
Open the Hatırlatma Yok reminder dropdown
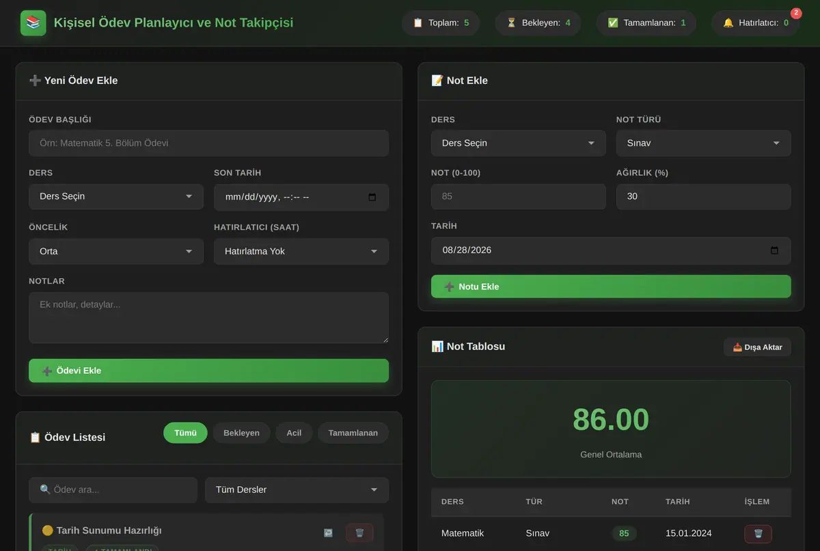click(x=301, y=252)
